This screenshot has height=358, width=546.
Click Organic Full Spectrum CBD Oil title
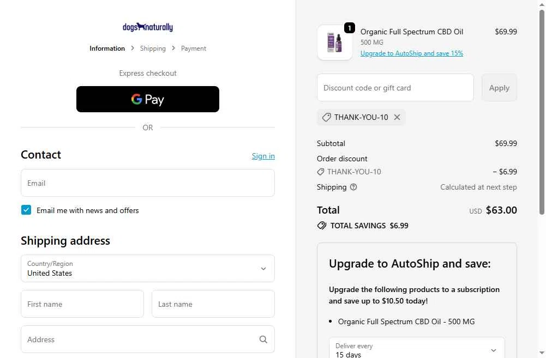(412, 32)
